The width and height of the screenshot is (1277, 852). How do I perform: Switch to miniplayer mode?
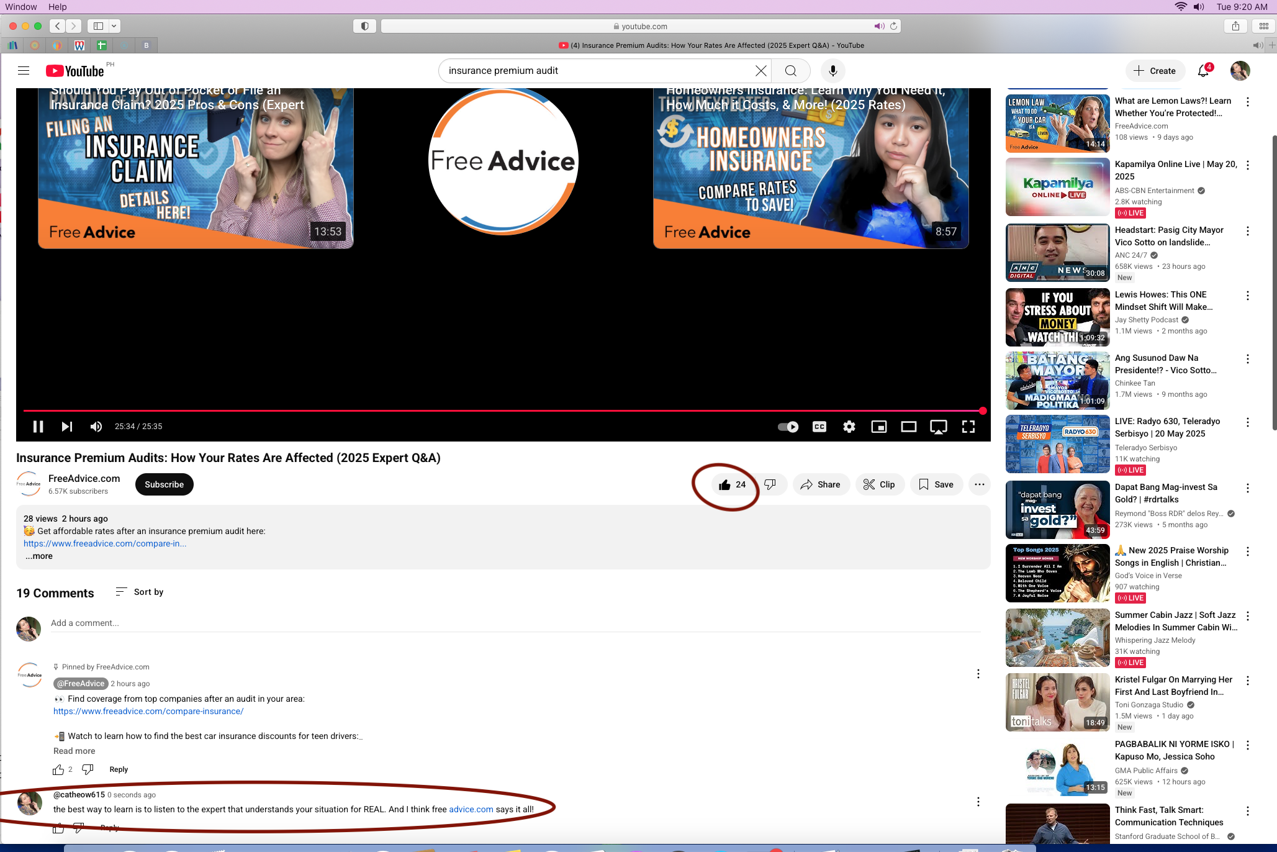point(879,427)
